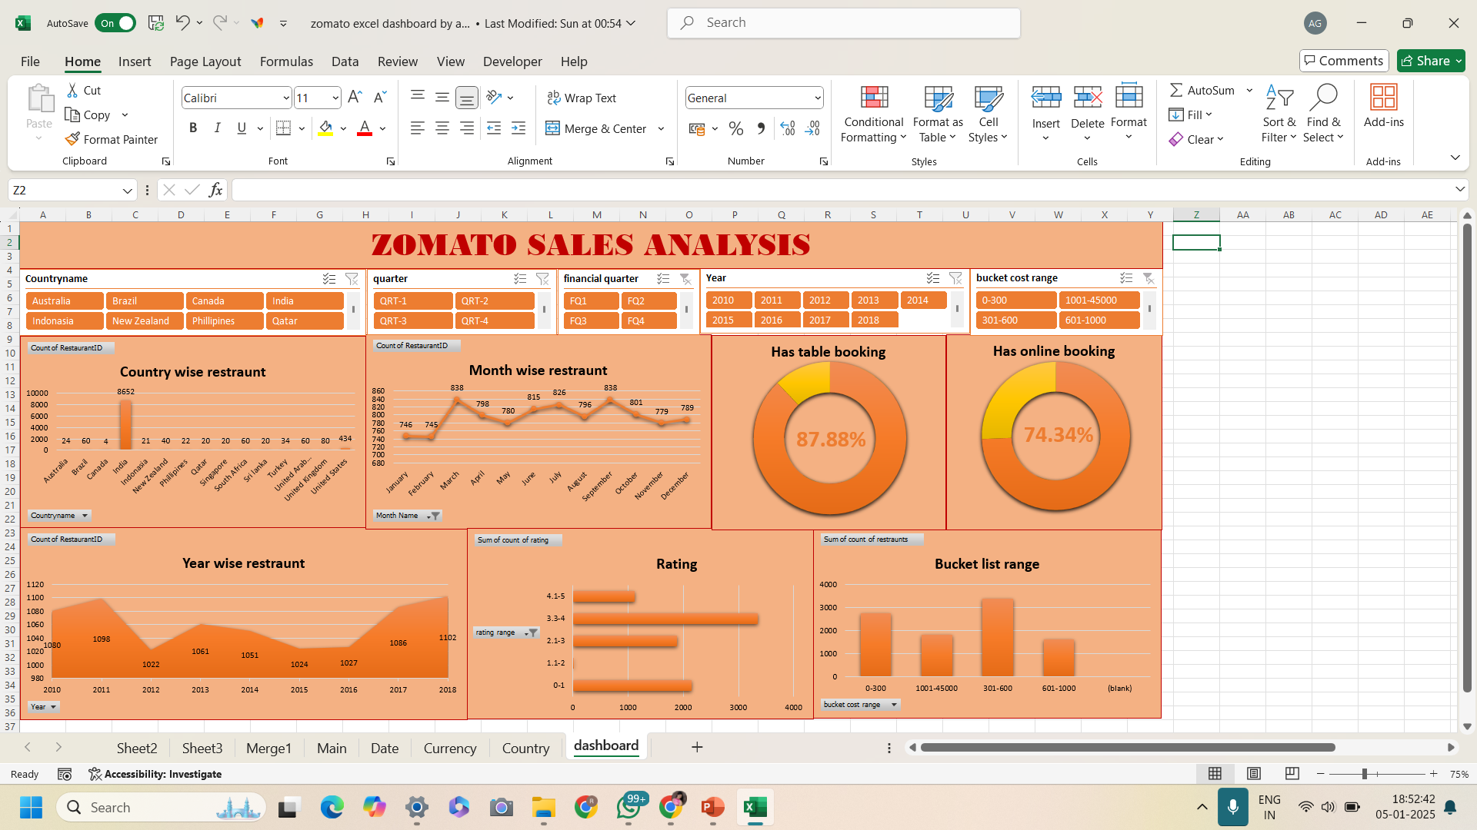Open the Developer ribbon tab
Screen dimensions: 1477x830
(512, 61)
